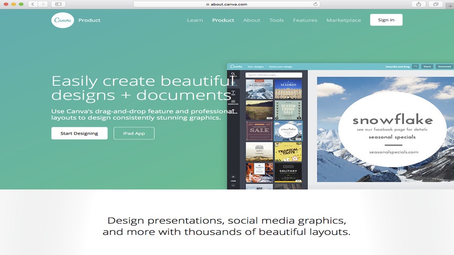Click the about.canva.com address bar

coord(227,4)
